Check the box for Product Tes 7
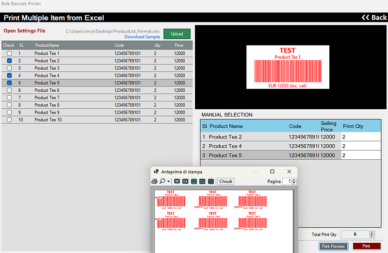The height and width of the screenshot is (253, 388). 9,98
